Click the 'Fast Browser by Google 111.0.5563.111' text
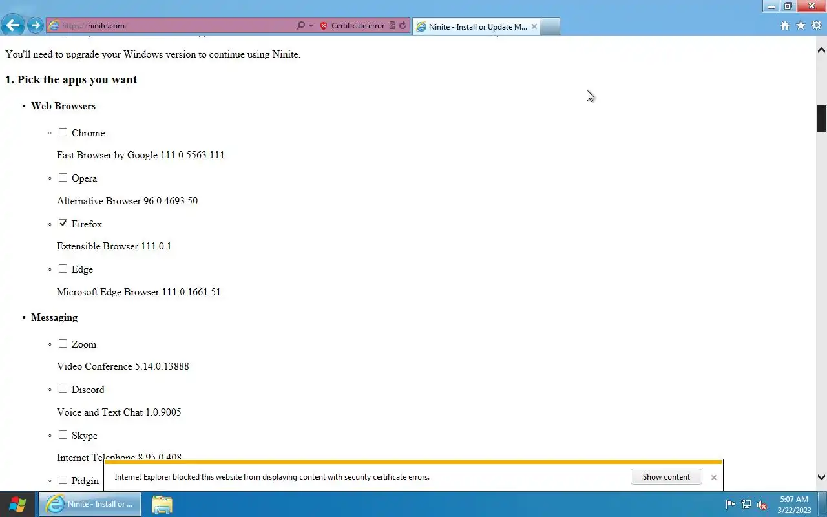This screenshot has width=827, height=517. (x=141, y=155)
